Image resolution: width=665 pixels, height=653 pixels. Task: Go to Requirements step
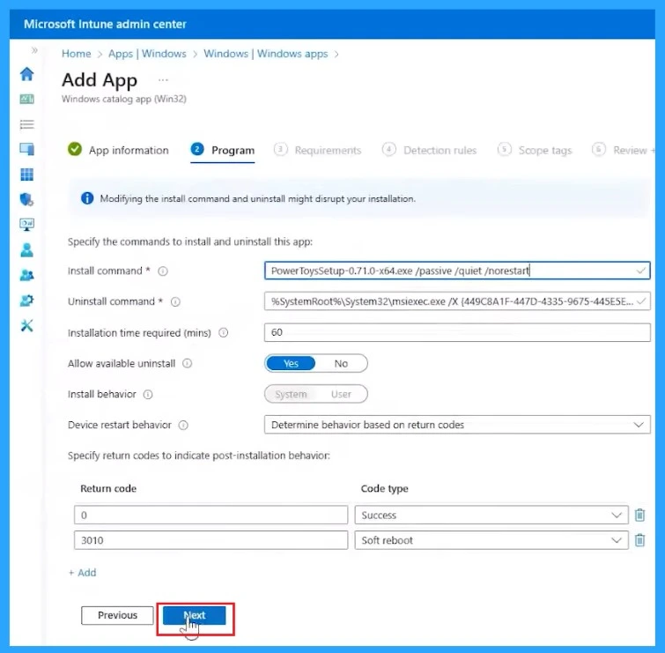pyautogui.click(x=318, y=150)
